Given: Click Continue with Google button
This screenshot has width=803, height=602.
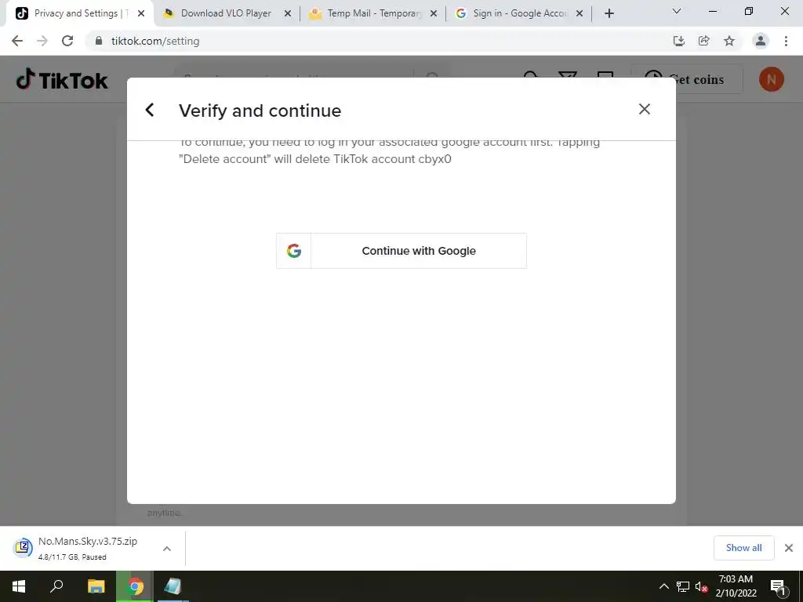Looking at the screenshot, I should 401,251.
